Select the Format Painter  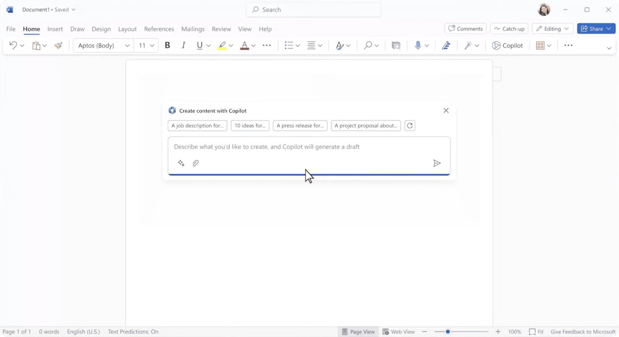click(x=58, y=45)
